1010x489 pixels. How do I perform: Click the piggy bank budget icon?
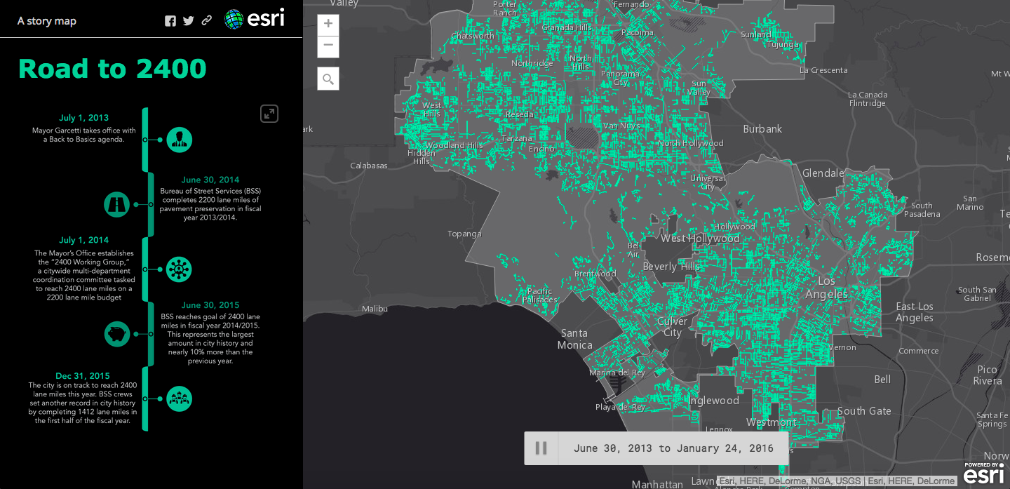[116, 334]
